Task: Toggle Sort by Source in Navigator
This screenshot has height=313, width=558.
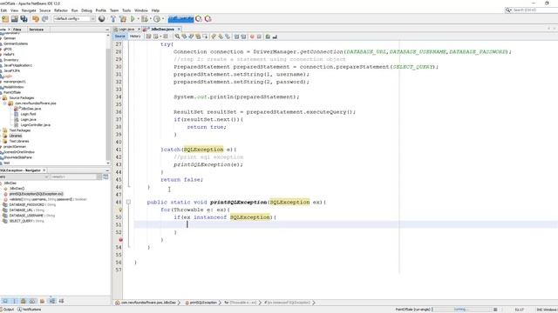Action: (61, 301)
